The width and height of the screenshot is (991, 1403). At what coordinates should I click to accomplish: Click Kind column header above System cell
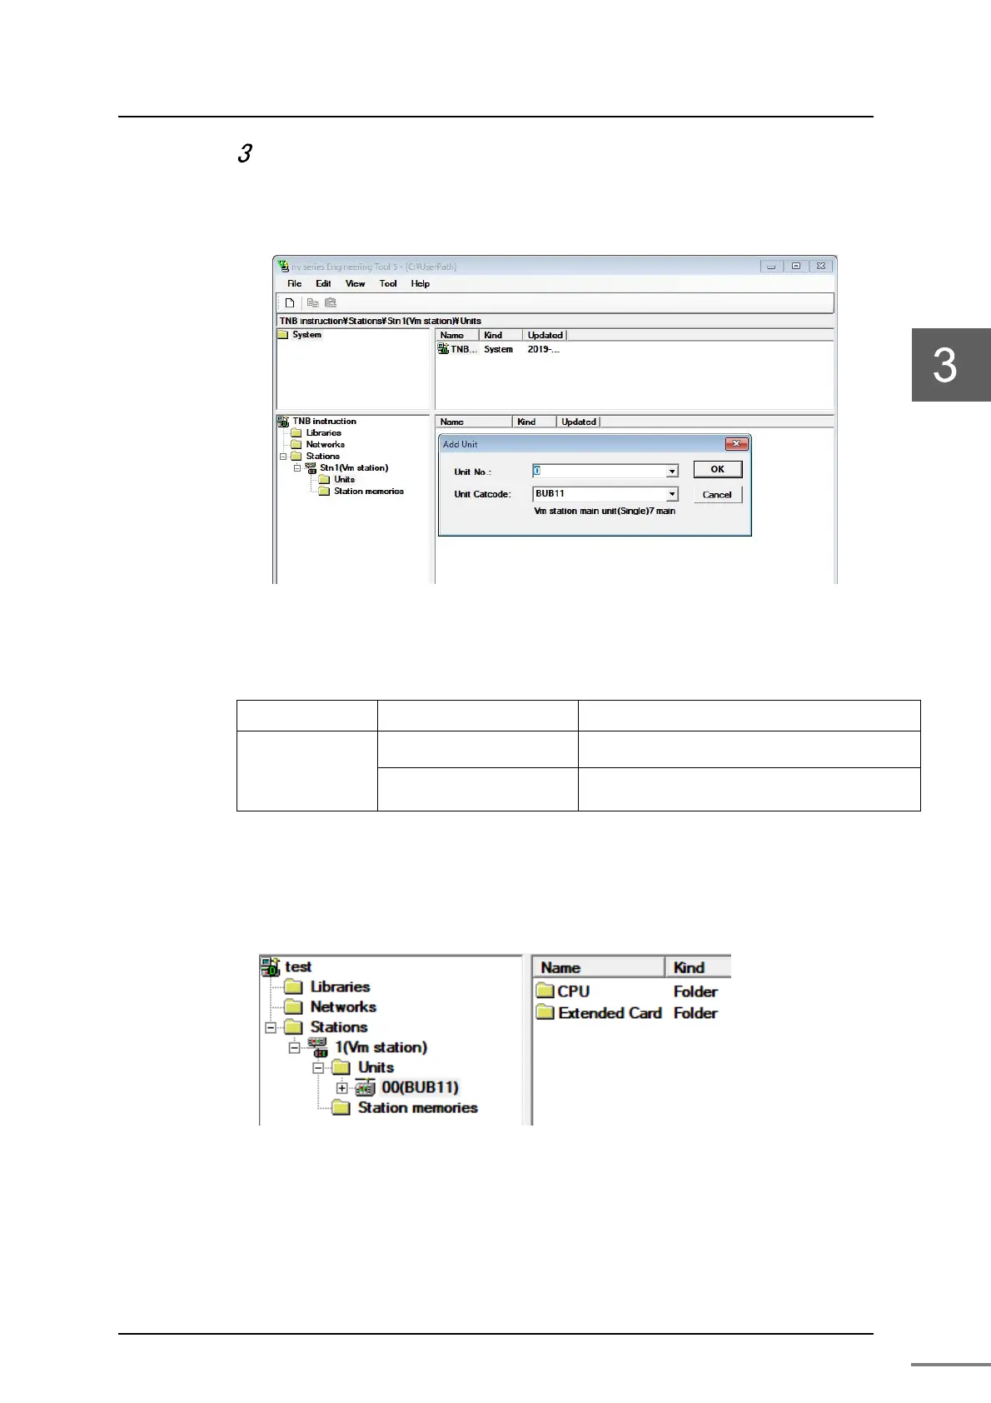tap(501, 335)
